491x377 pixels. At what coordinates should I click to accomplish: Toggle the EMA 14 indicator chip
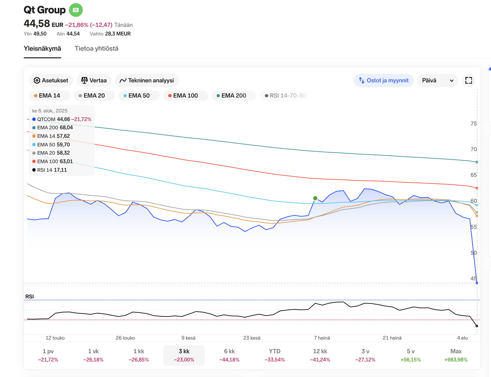coord(49,96)
